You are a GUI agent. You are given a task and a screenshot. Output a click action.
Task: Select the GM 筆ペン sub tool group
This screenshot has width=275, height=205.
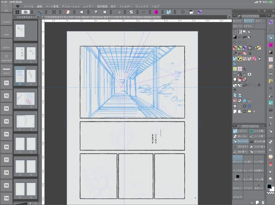pos(241,152)
